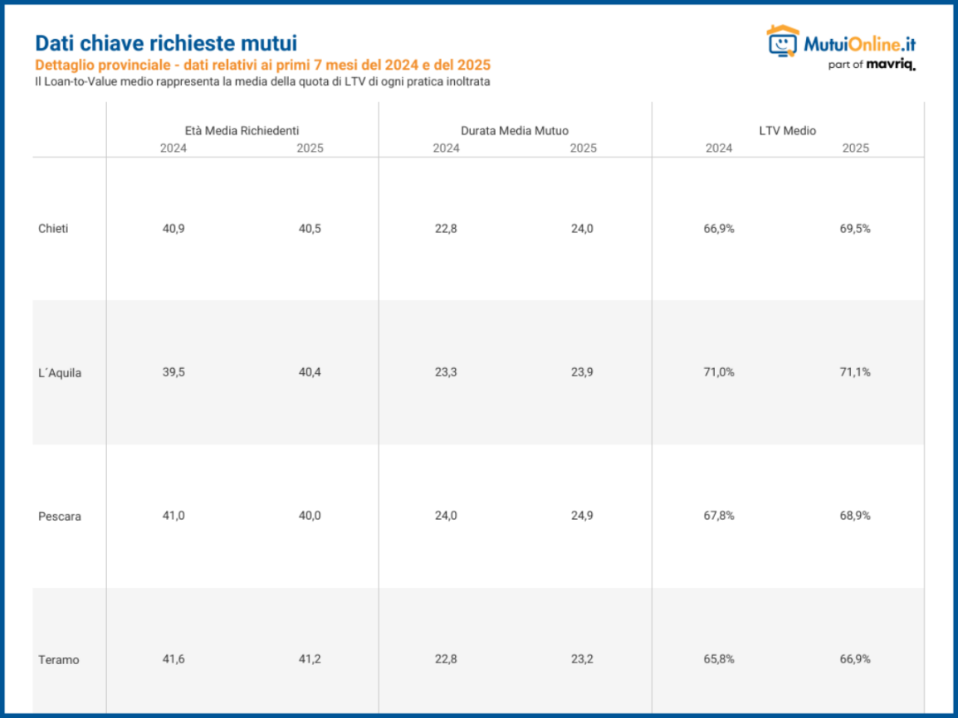Viewport: 958px width, 718px height.
Task: Click the Chieti row label
Action: 53,229
